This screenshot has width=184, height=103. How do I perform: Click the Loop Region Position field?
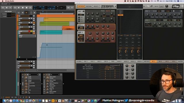tap(11, 14)
